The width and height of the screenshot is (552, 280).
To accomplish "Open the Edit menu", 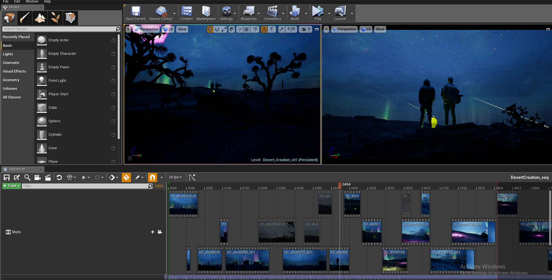I will [17, 2].
